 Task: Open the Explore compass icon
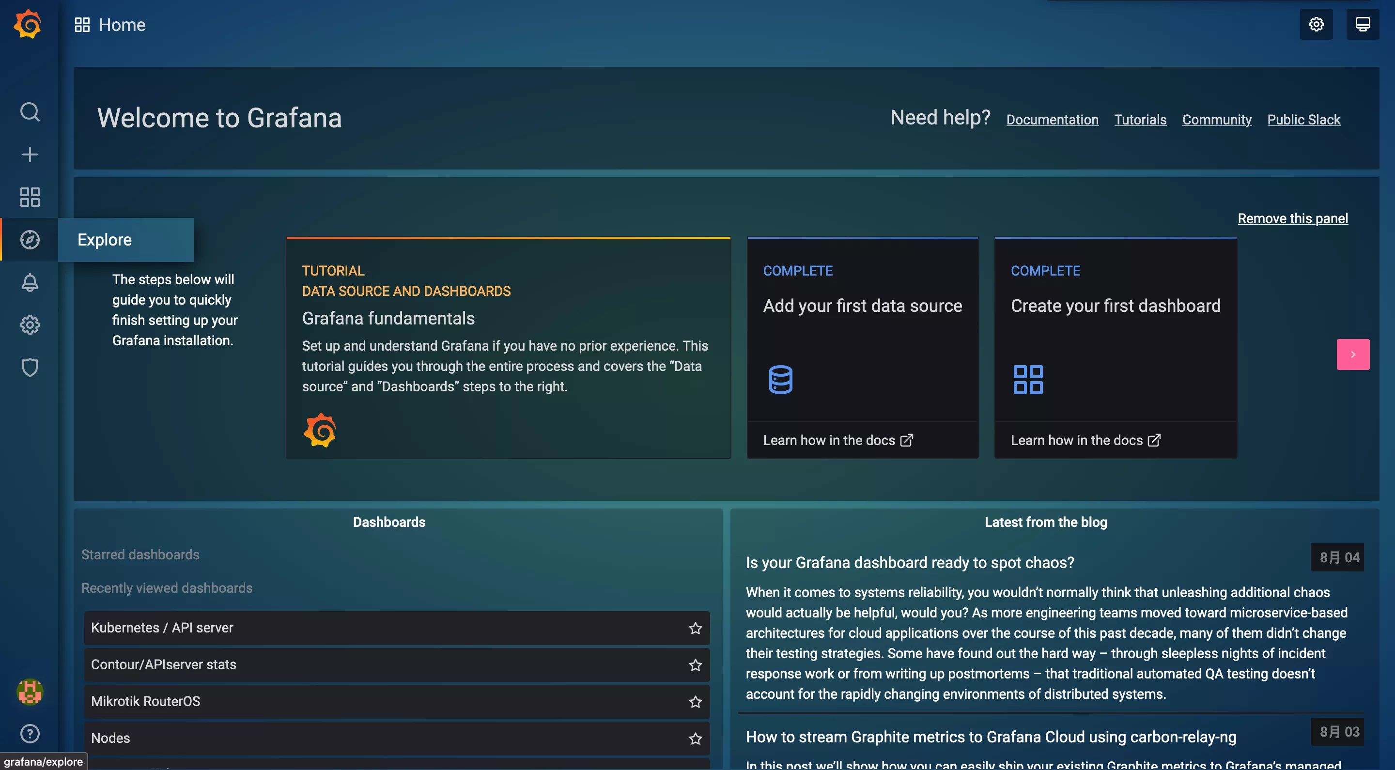coord(30,240)
